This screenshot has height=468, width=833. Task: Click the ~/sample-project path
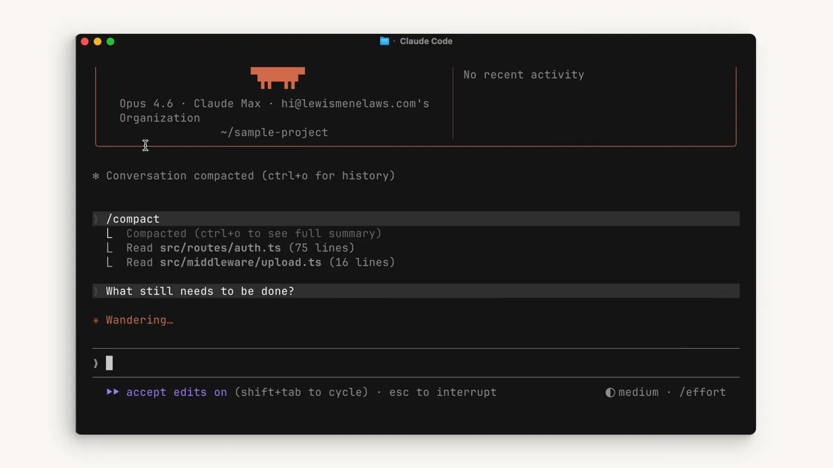click(x=274, y=133)
